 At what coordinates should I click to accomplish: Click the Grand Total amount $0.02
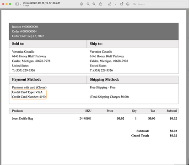coord(173,136)
